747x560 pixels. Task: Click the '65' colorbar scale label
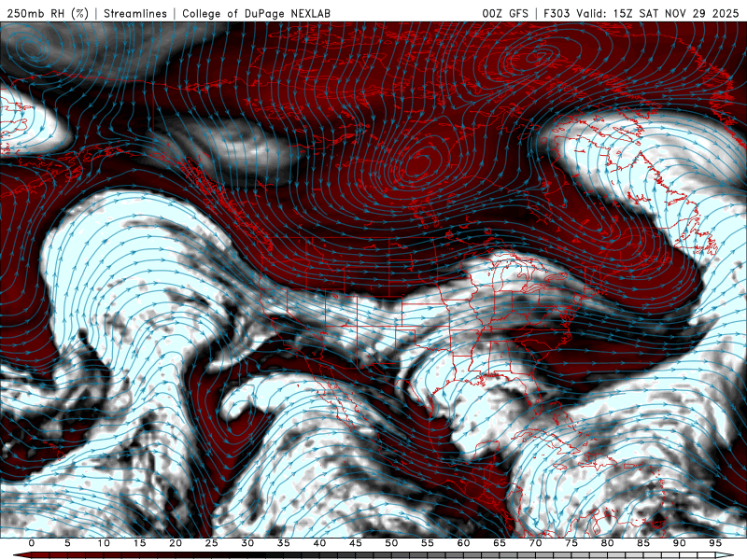[x=500, y=543]
